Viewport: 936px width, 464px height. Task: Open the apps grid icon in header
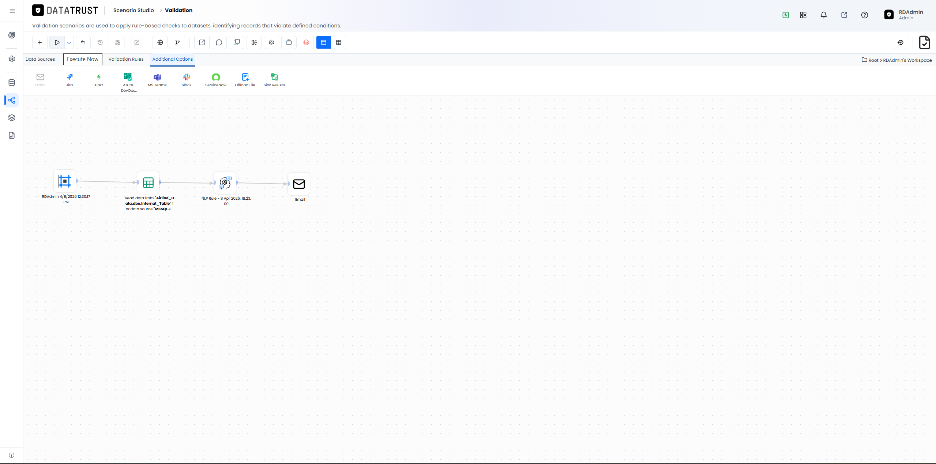(803, 15)
